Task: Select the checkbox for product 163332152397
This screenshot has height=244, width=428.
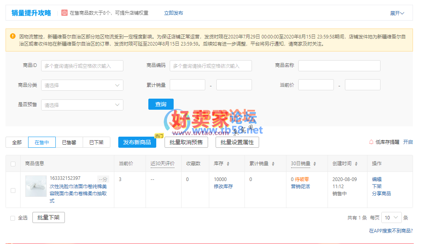Action: click(x=13, y=190)
